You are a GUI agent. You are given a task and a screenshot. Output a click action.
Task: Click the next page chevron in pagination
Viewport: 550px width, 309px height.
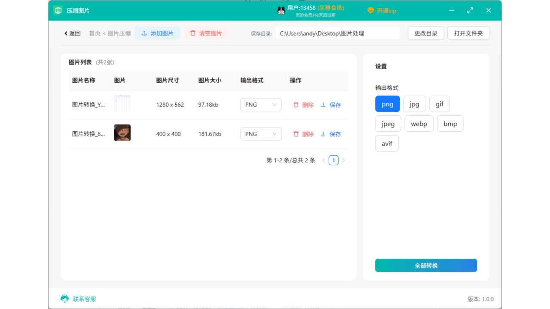click(x=343, y=160)
